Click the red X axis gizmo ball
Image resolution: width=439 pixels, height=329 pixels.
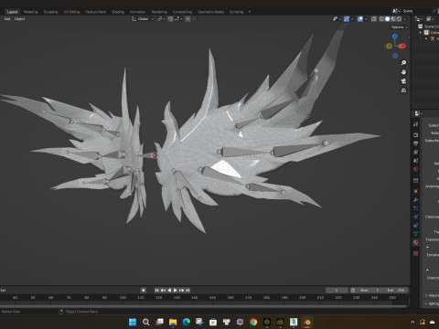point(402,46)
